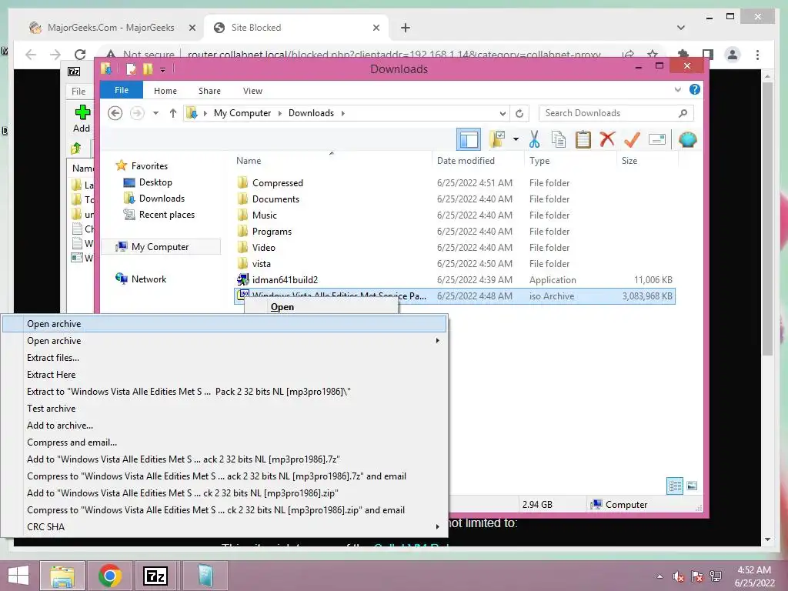This screenshot has height=591, width=788.
Task: Click the Back arrow in Explorer
Action: point(115,113)
